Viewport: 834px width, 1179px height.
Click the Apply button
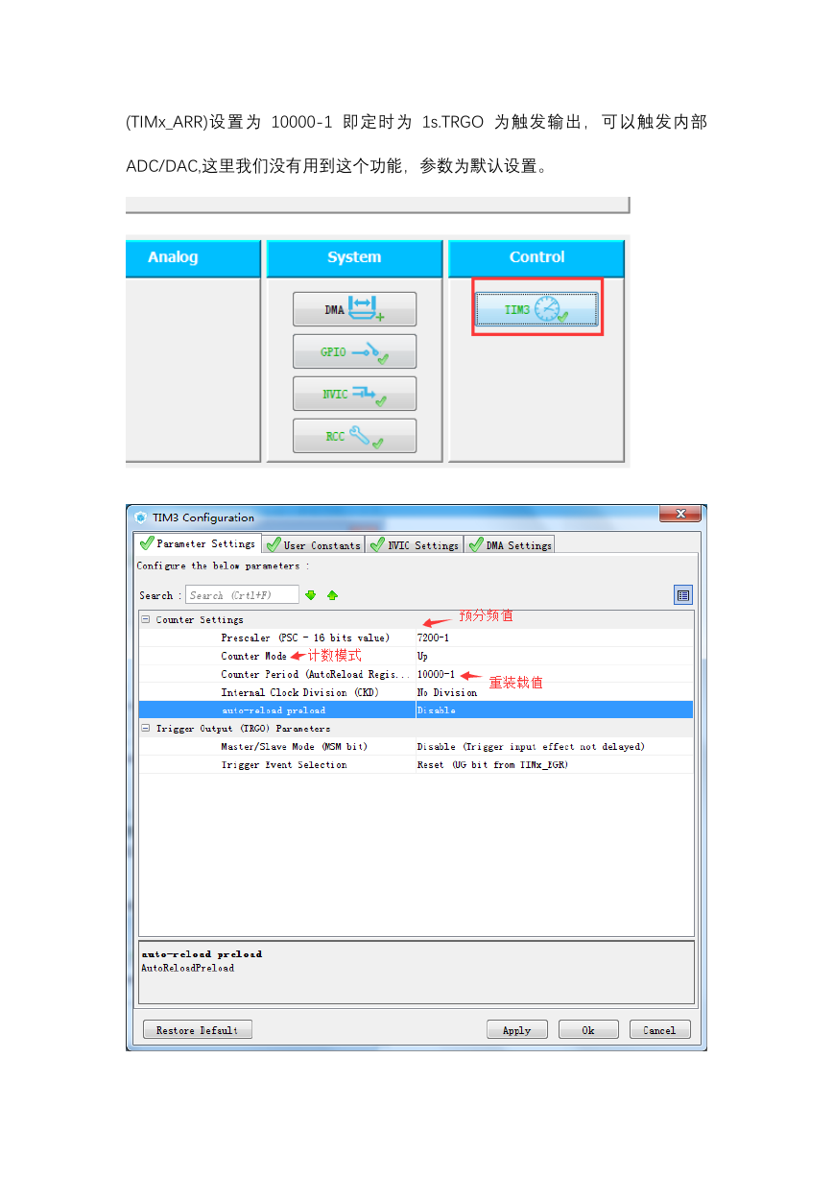[x=517, y=1030]
